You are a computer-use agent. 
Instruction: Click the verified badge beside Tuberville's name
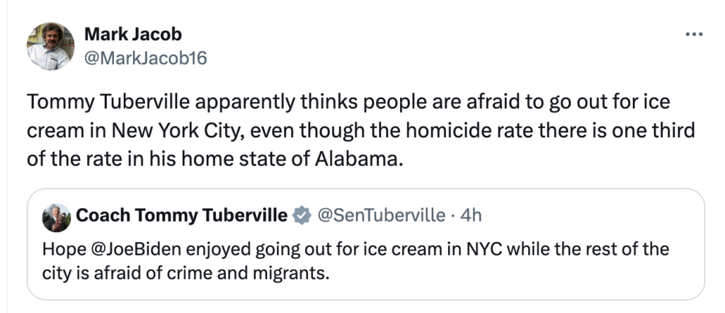click(302, 215)
